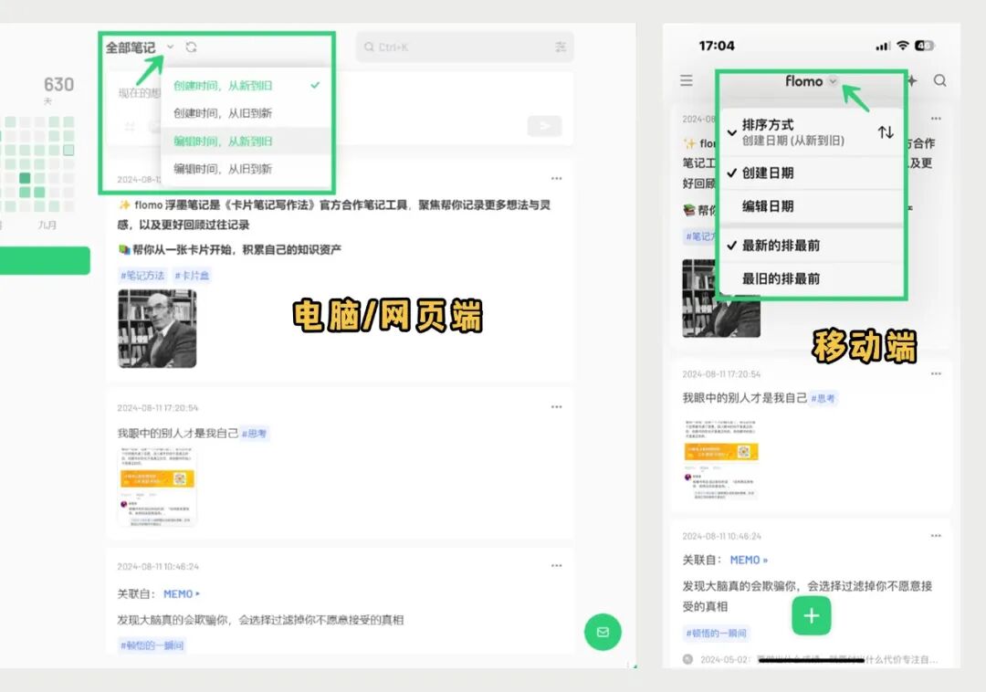
Task: Open the #思考 tag on the mobile memo
Action: coord(823,398)
